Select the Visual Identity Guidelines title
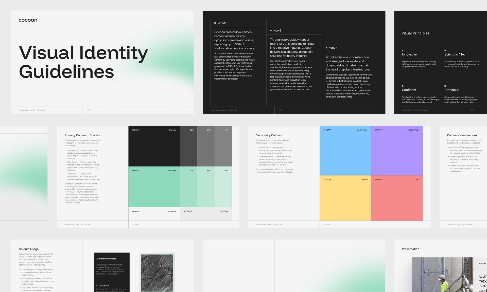The width and height of the screenshot is (487, 292). [x=83, y=62]
